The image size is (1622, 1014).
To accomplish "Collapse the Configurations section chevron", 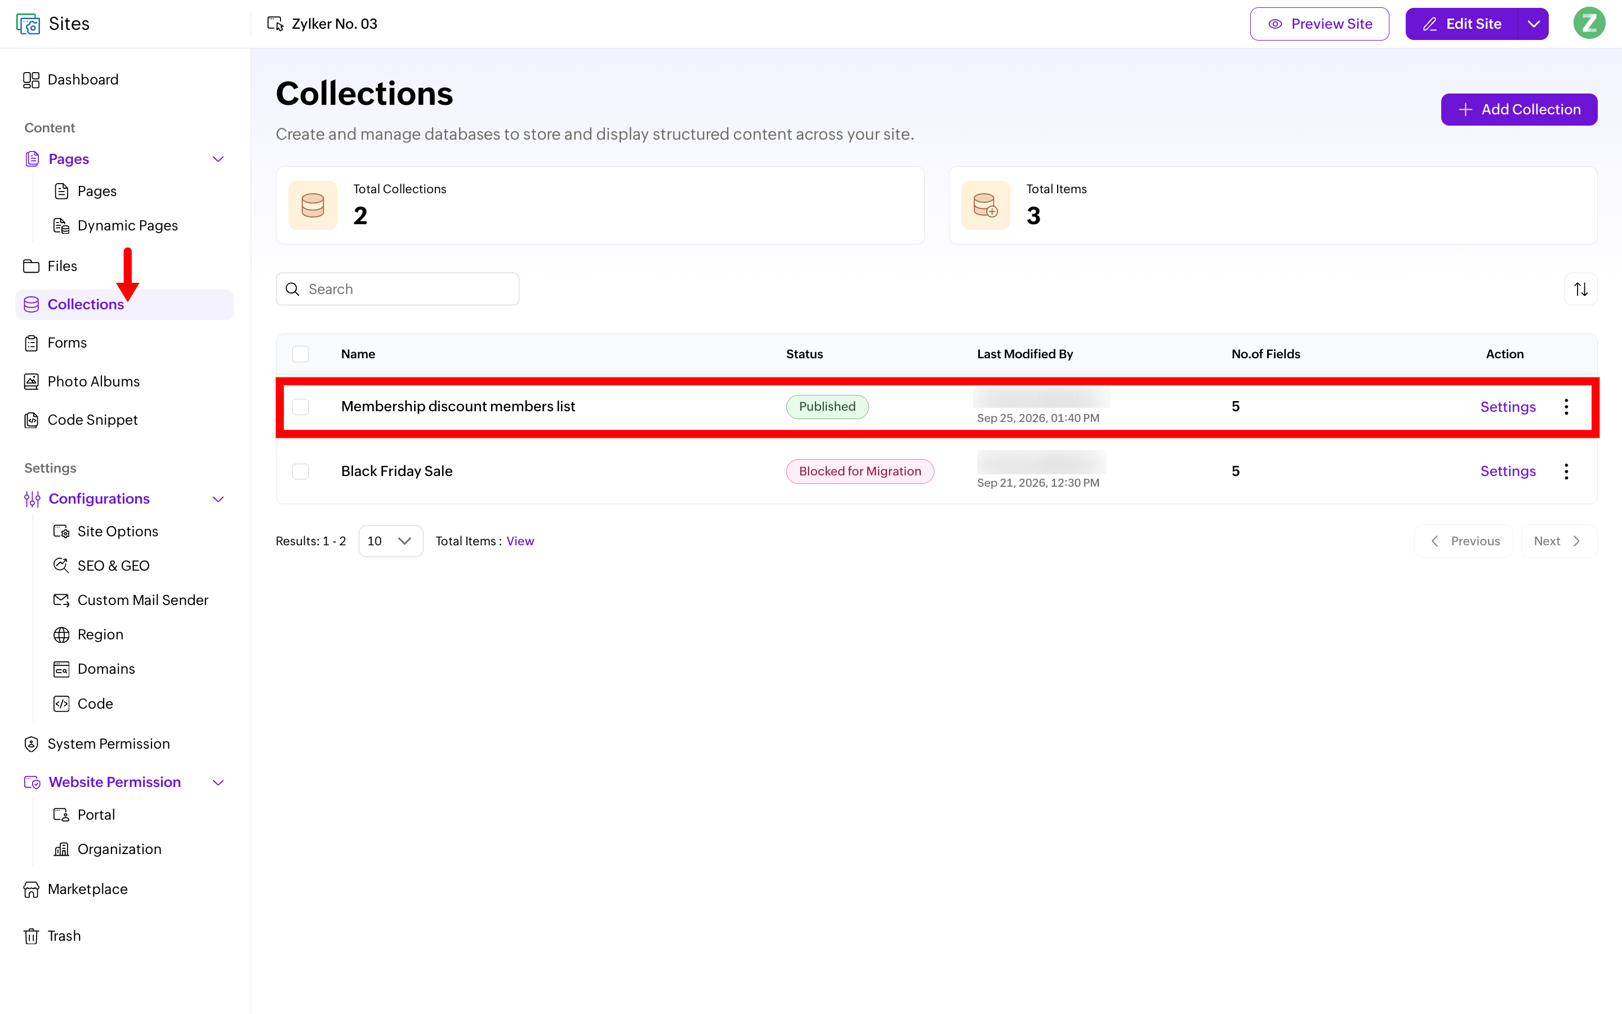I will (218, 499).
